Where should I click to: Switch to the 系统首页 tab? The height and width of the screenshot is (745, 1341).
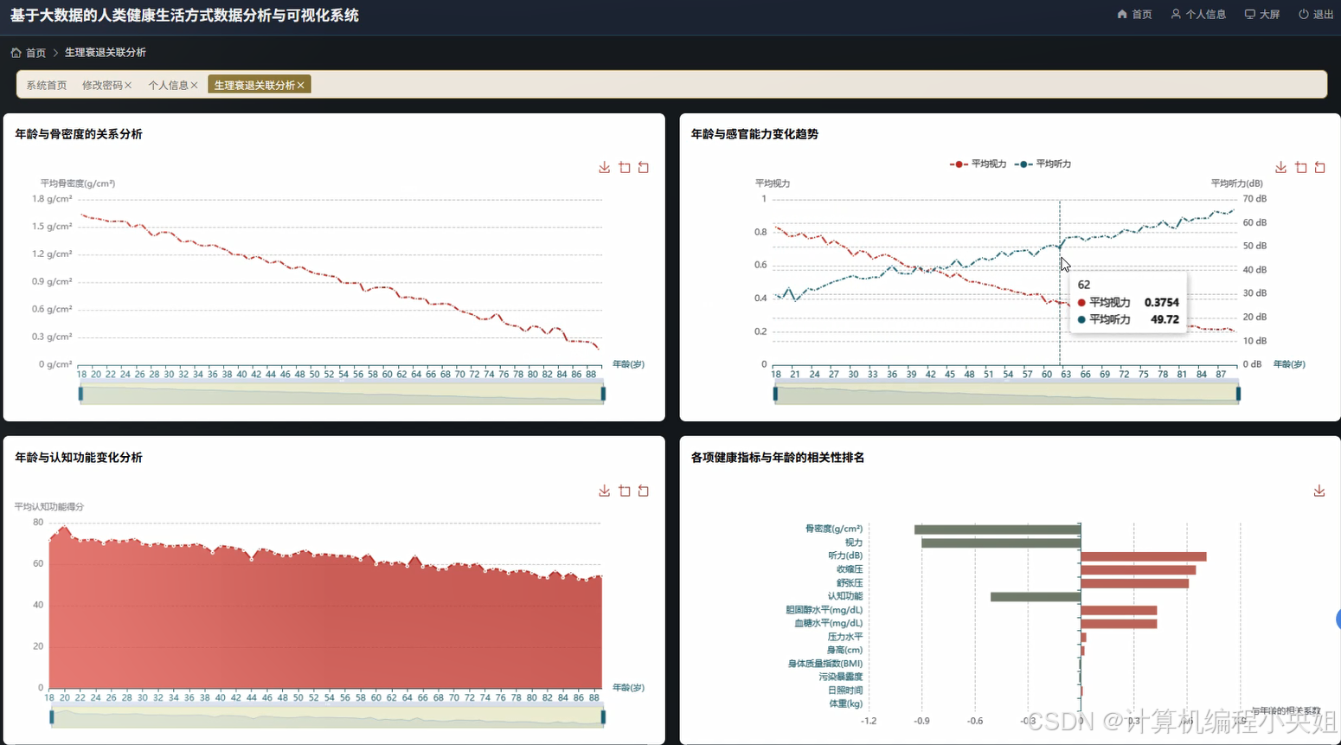[x=47, y=85]
